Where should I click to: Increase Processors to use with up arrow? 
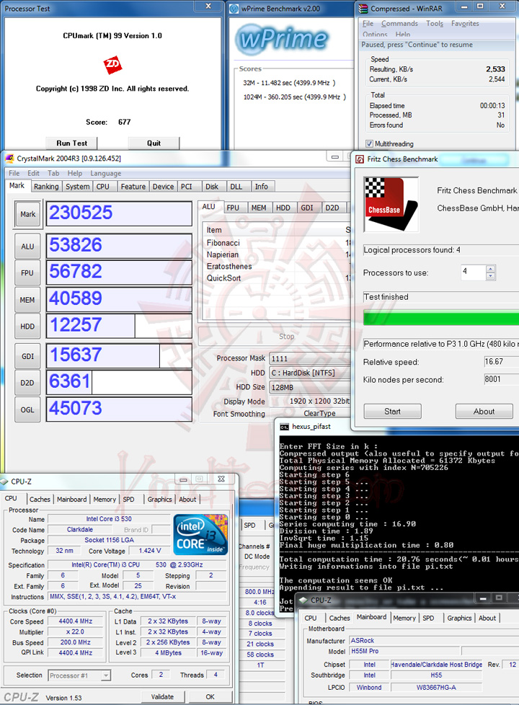pos(491,269)
